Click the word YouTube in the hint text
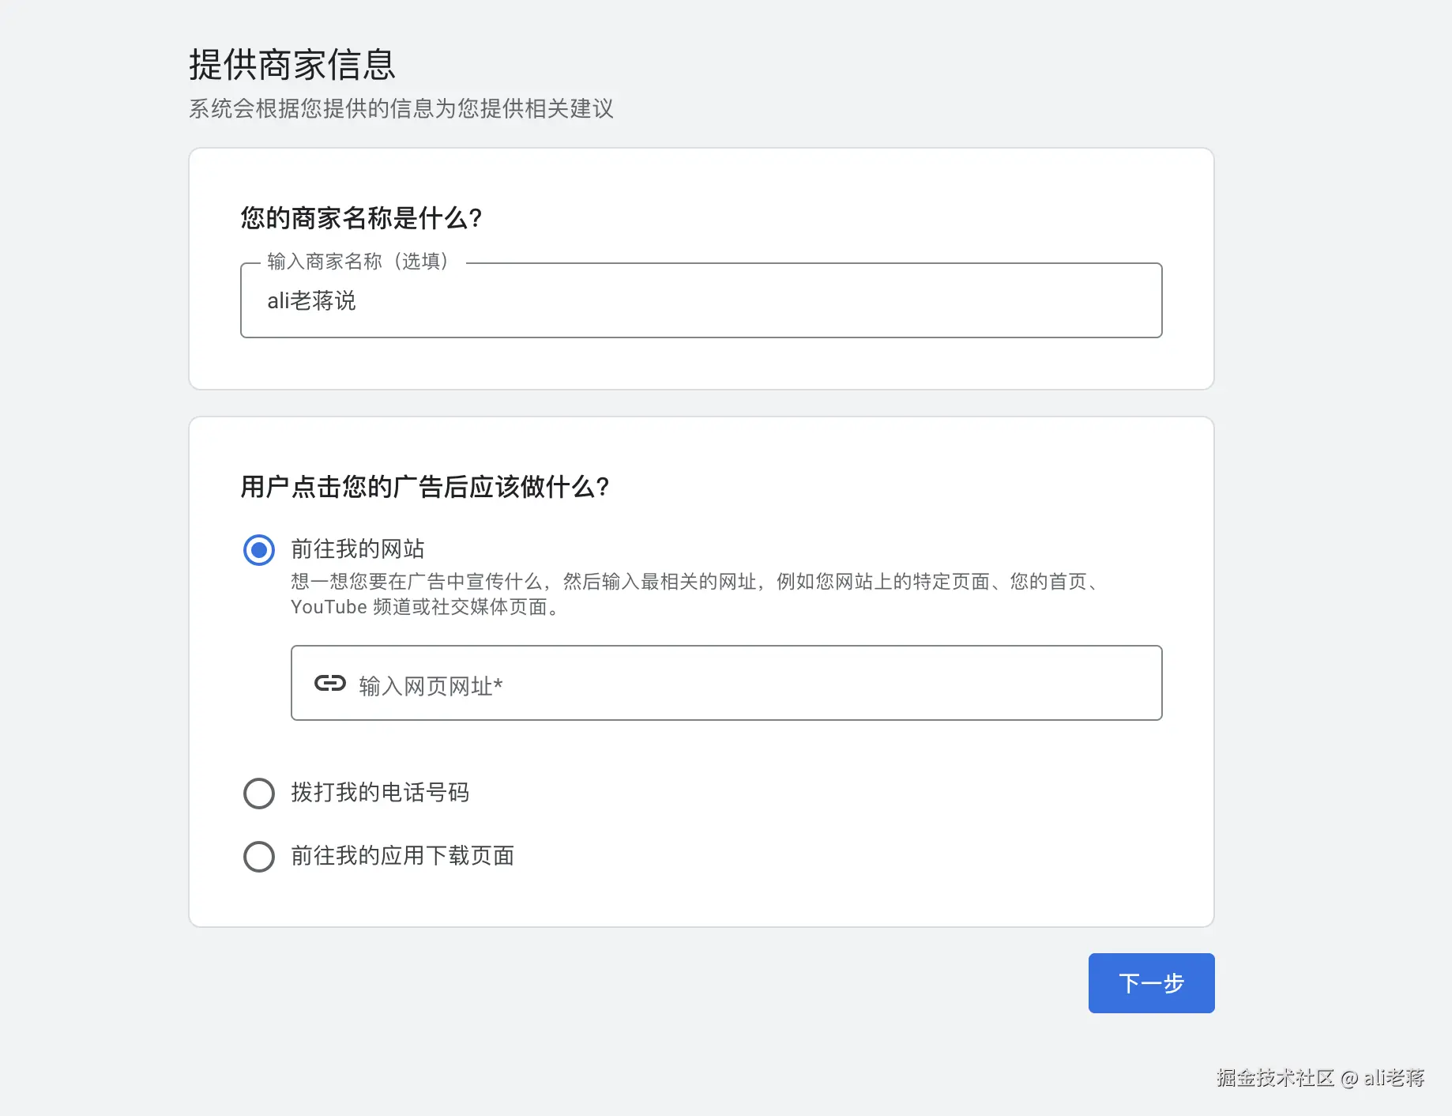This screenshot has width=1452, height=1116. point(329,608)
